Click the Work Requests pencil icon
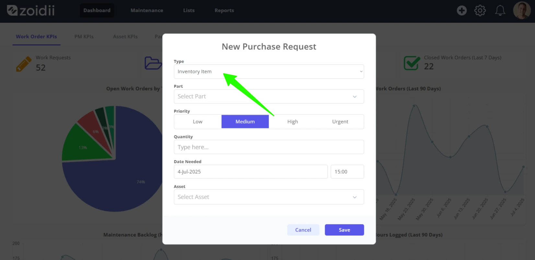The height and width of the screenshot is (260, 535). coord(24,64)
